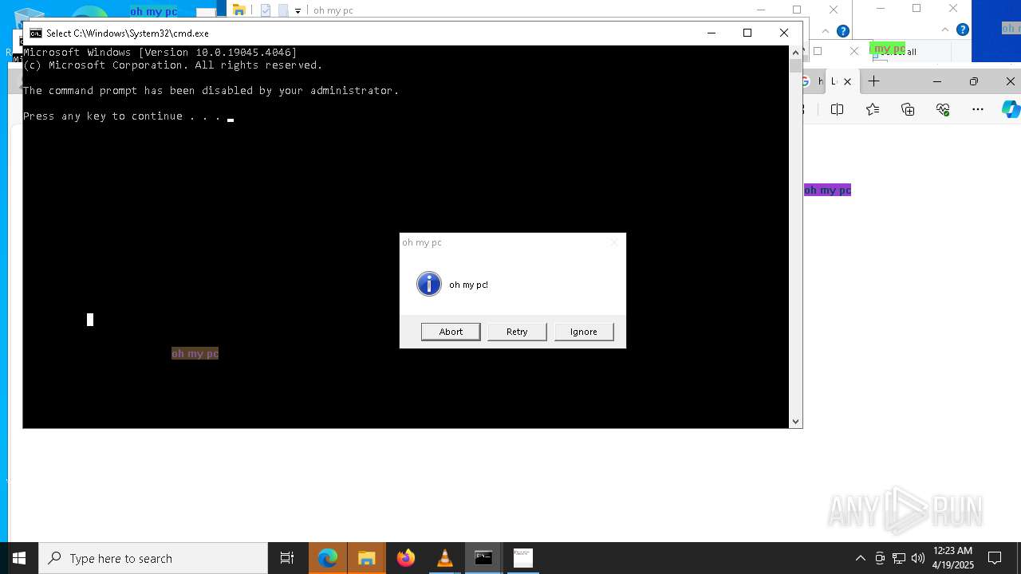Image resolution: width=1021 pixels, height=574 pixels.
Task: Open Task View on the taskbar
Action: (287, 558)
